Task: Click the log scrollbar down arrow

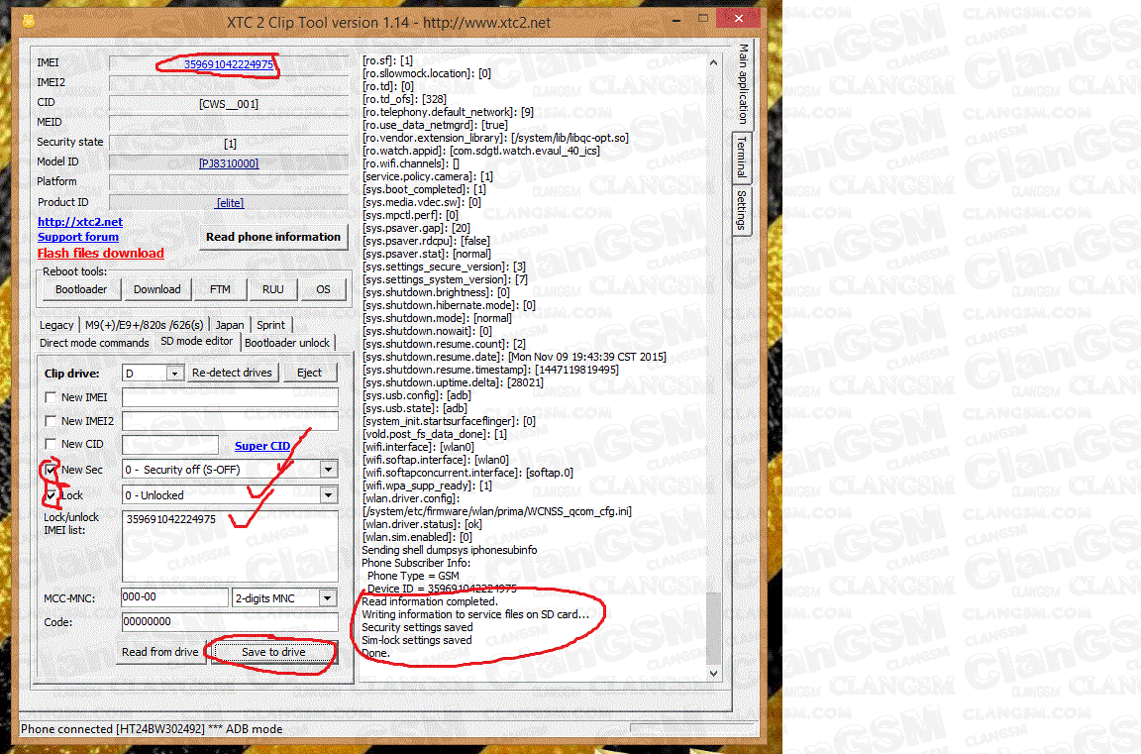Action: point(714,673)
